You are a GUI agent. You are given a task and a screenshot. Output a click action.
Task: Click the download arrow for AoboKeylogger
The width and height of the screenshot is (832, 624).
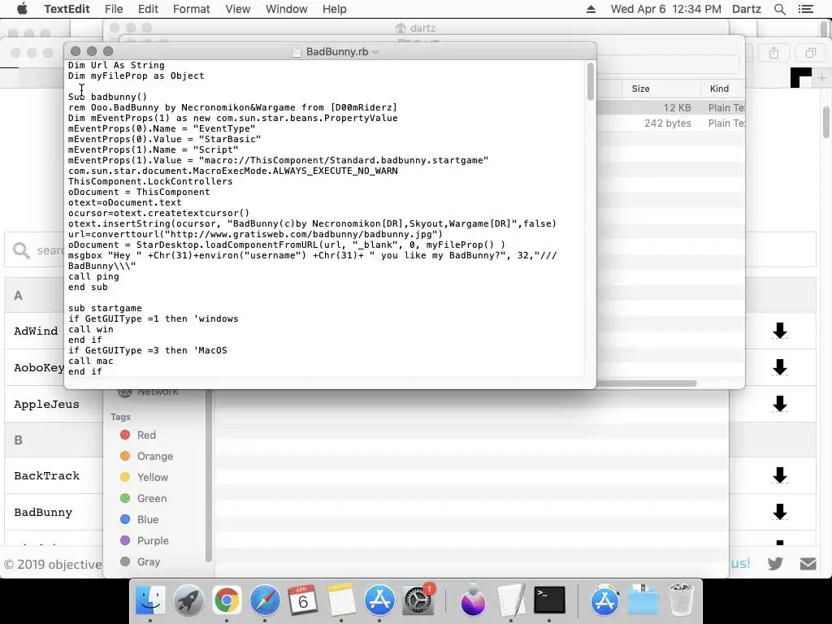(779, 368)
